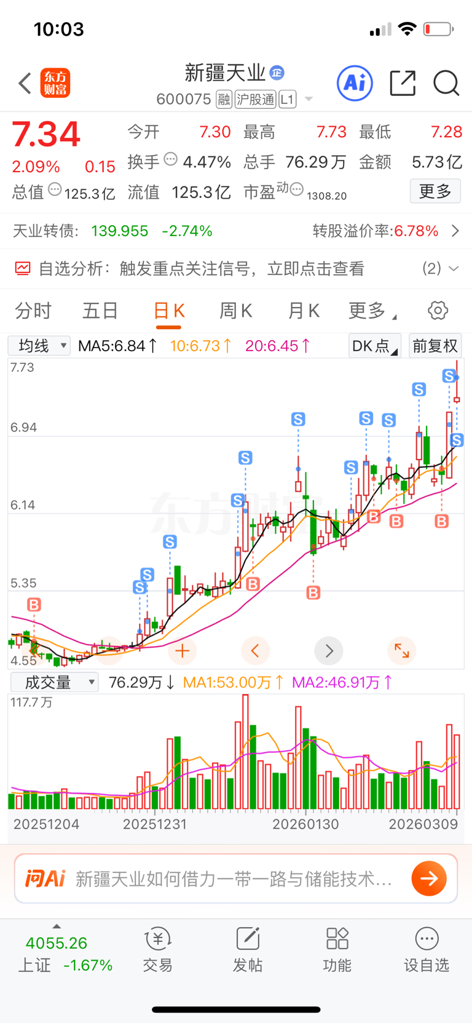Tap the 沪股通 tag

click(x=256, y=99)
